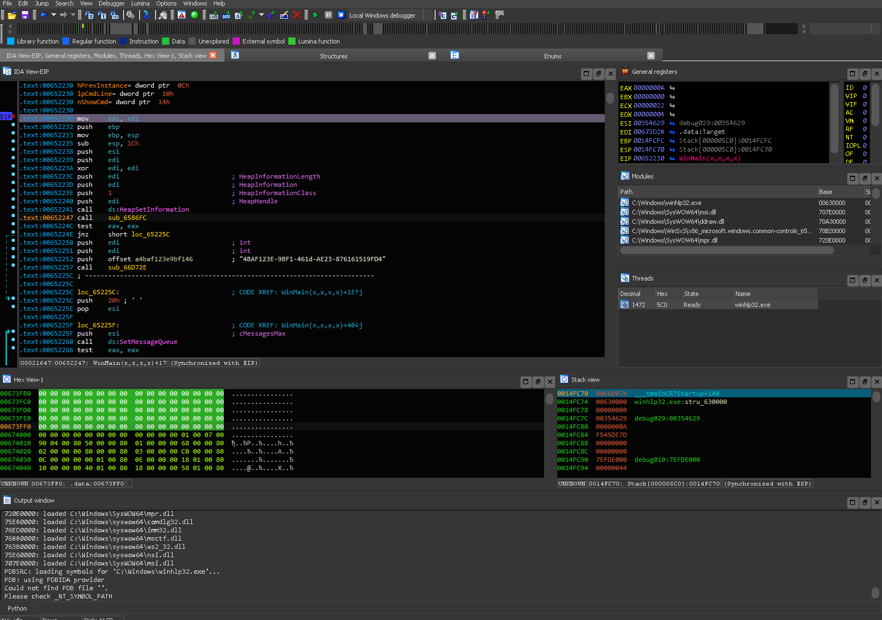The image size is (882, 620).
Task: Toggle breakpoint dot beside address 00652232
Action: (x=13, y=125)
